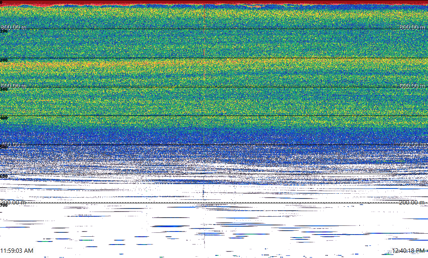Select the 300 depth tick label

tap(4, 89)
